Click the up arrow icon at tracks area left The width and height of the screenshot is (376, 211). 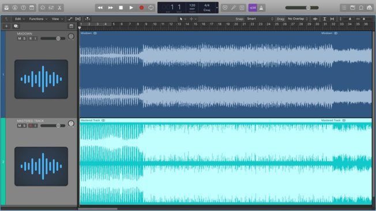pyautogui.click(x=6, y=19)
